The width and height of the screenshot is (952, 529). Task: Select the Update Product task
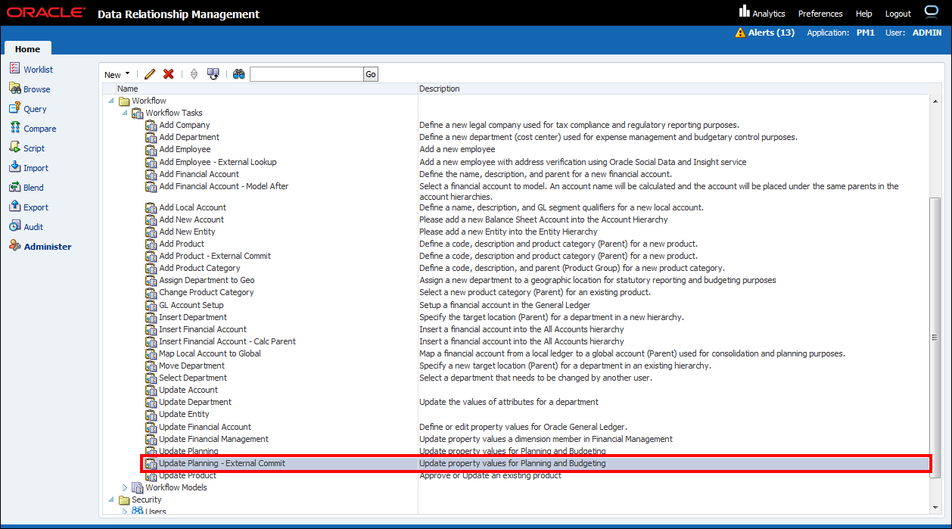coord(188,475)
